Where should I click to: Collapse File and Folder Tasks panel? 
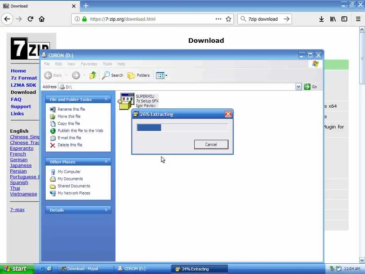106,99
